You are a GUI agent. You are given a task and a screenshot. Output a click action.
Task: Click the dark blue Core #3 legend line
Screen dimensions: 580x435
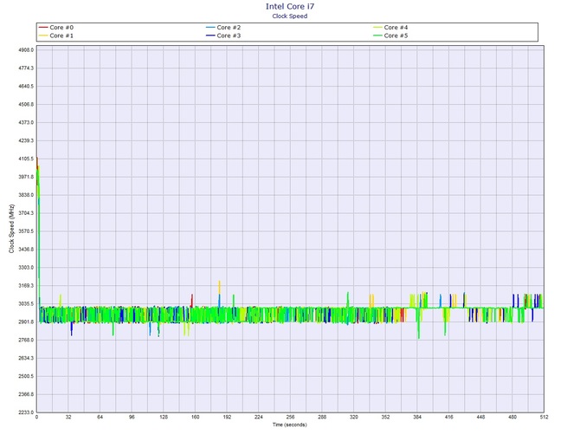[x=210, y=36]
